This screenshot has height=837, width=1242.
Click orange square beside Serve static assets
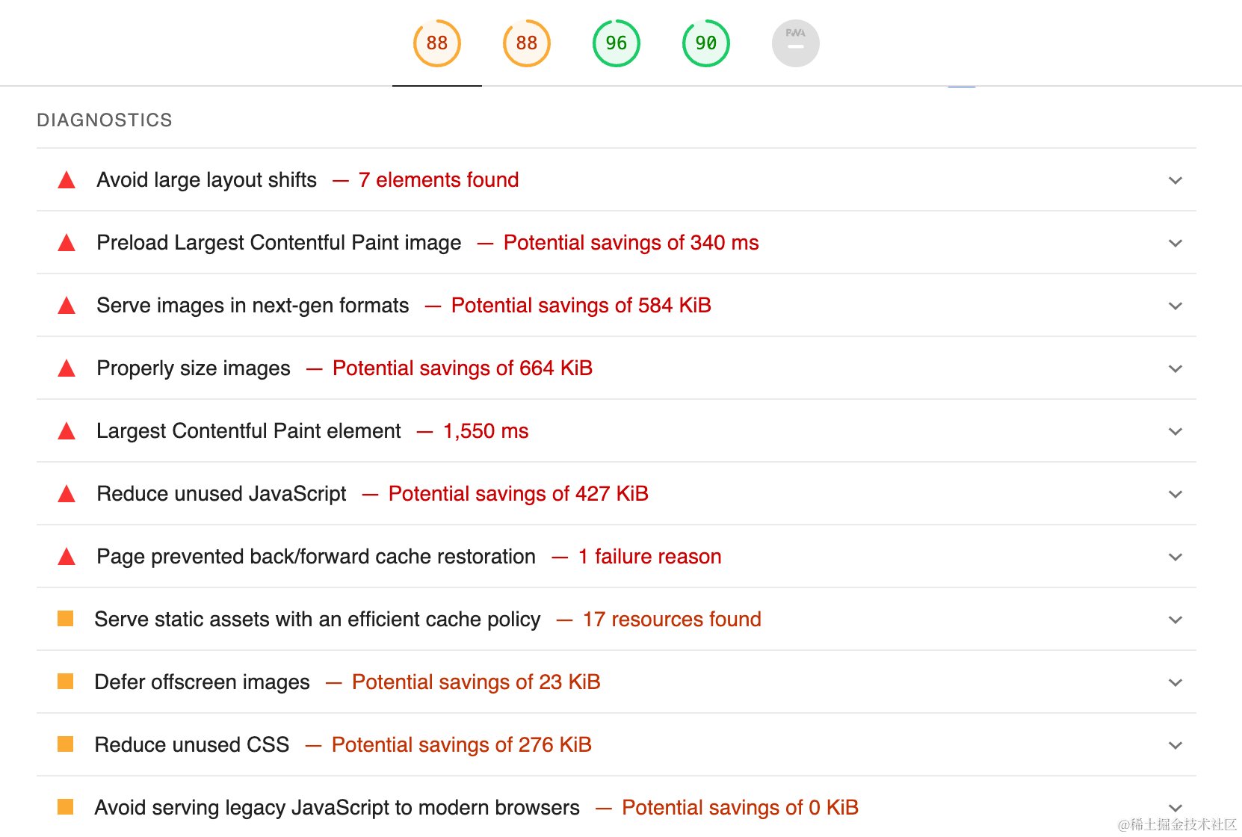[x=66, y=619]
